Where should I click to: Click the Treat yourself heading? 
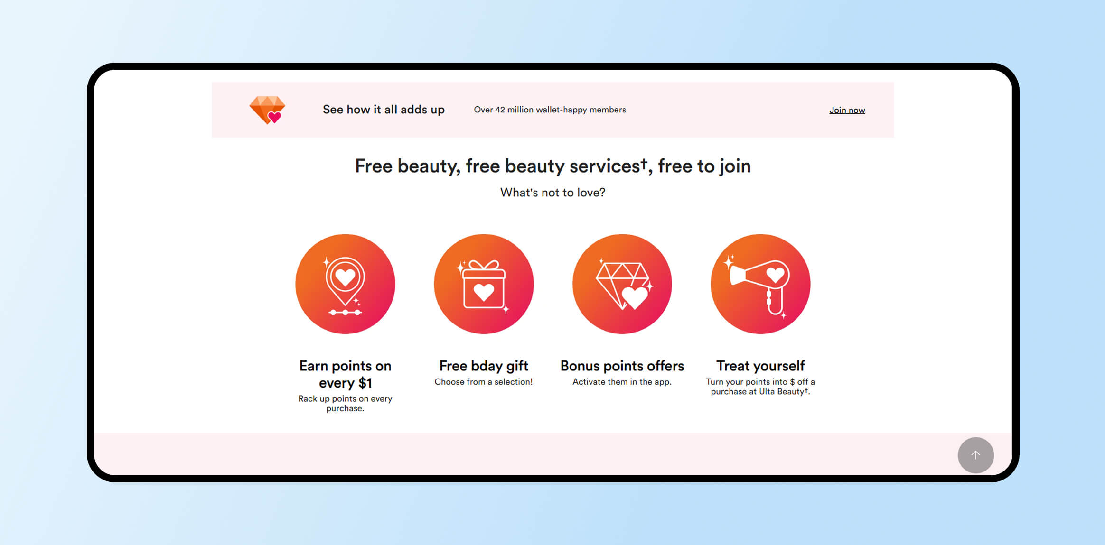[760, 366]
